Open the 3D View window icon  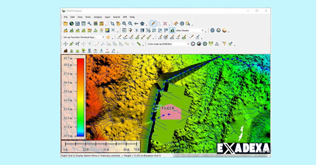142,30
